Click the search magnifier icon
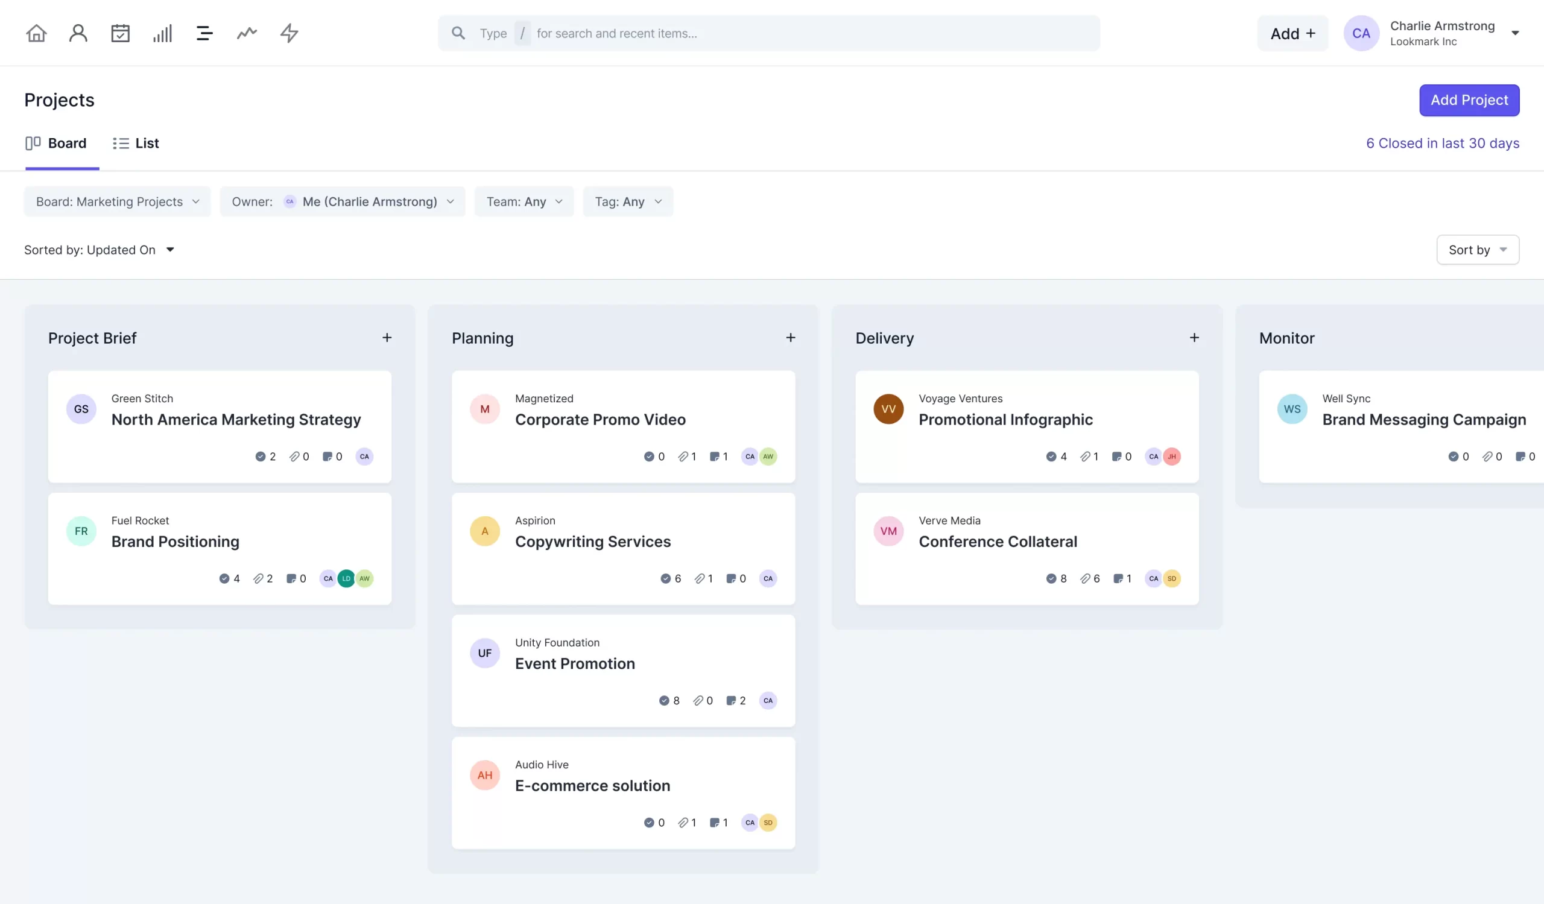This screenshot has width=1544, height=904. (x=458, y=33)
